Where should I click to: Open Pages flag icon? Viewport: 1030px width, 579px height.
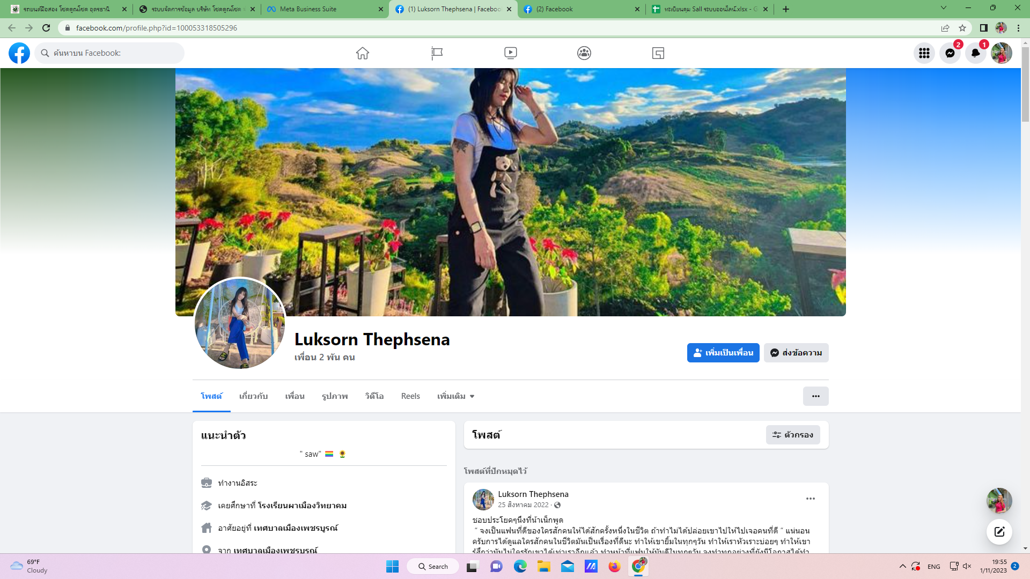[x=437, y=53]
